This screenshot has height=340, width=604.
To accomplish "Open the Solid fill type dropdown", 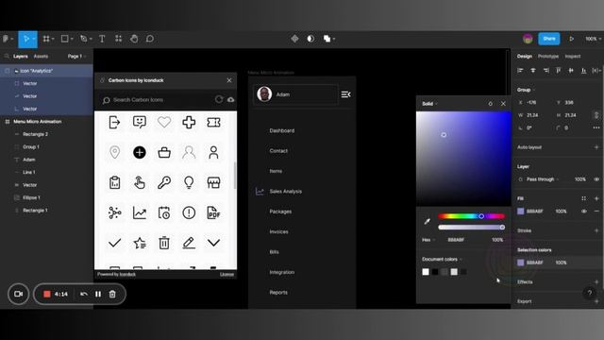I will (x=429, y=104).
